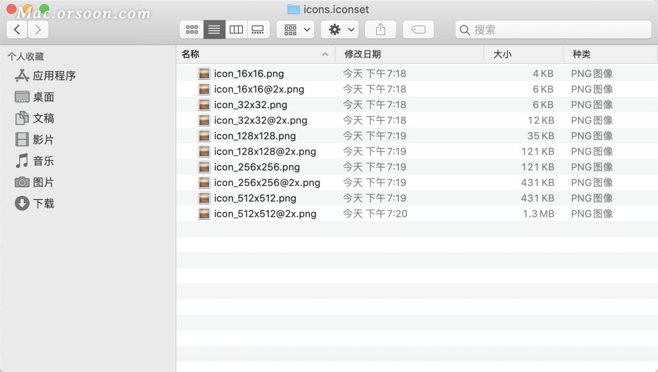Click the forward navigation button
658x372 pixels.
[x=38, y=29]
